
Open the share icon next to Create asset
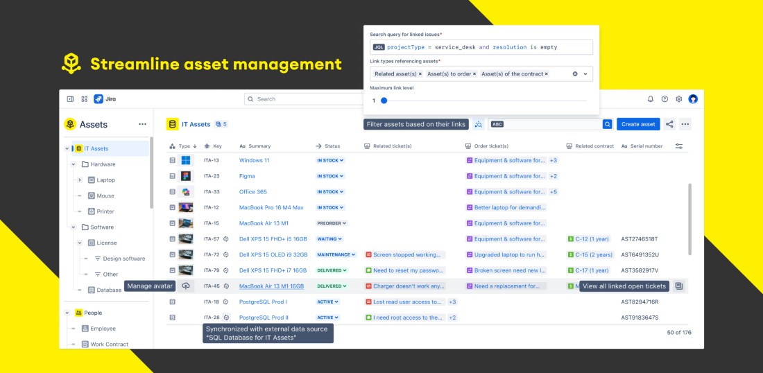pos(669,124)
